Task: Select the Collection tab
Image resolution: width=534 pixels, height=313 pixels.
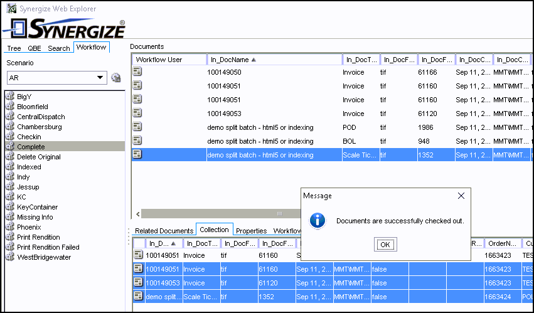Action: coord(214,230)
